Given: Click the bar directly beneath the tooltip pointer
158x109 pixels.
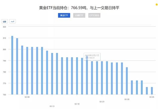Looking at the screenshot, I should [92, 78].
